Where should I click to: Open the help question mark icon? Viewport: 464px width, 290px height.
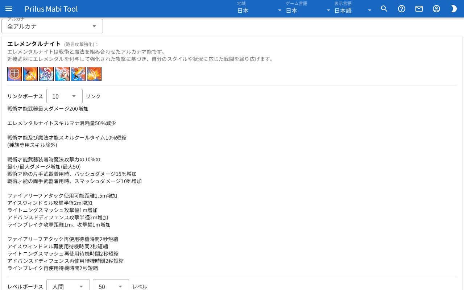[402, 9]
